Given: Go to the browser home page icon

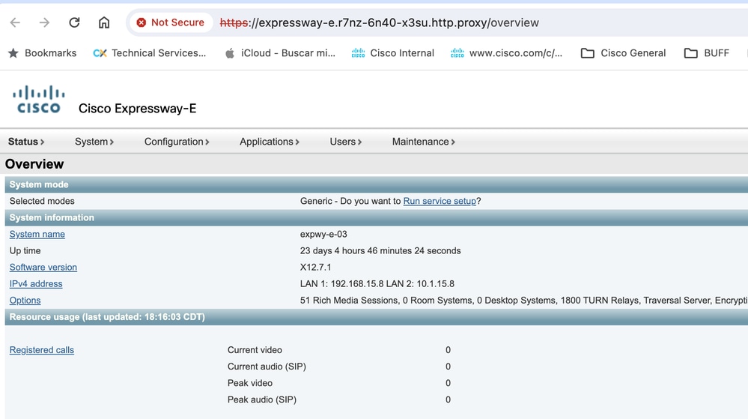Looking at the screenshot, I should pos(104,22).
